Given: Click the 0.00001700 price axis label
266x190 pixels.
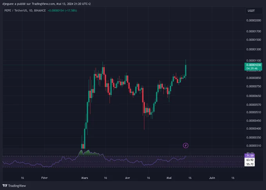Looking at the screenshot, I should coord(253,31).
